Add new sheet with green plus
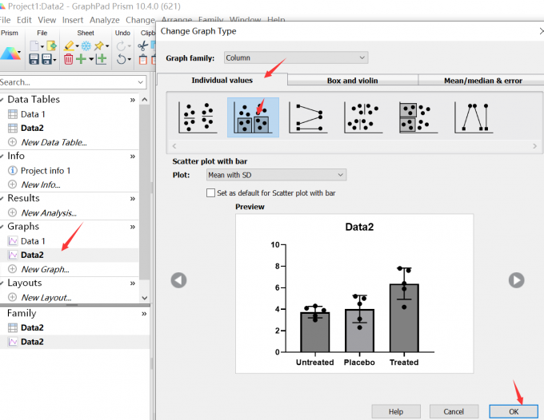 81,59
